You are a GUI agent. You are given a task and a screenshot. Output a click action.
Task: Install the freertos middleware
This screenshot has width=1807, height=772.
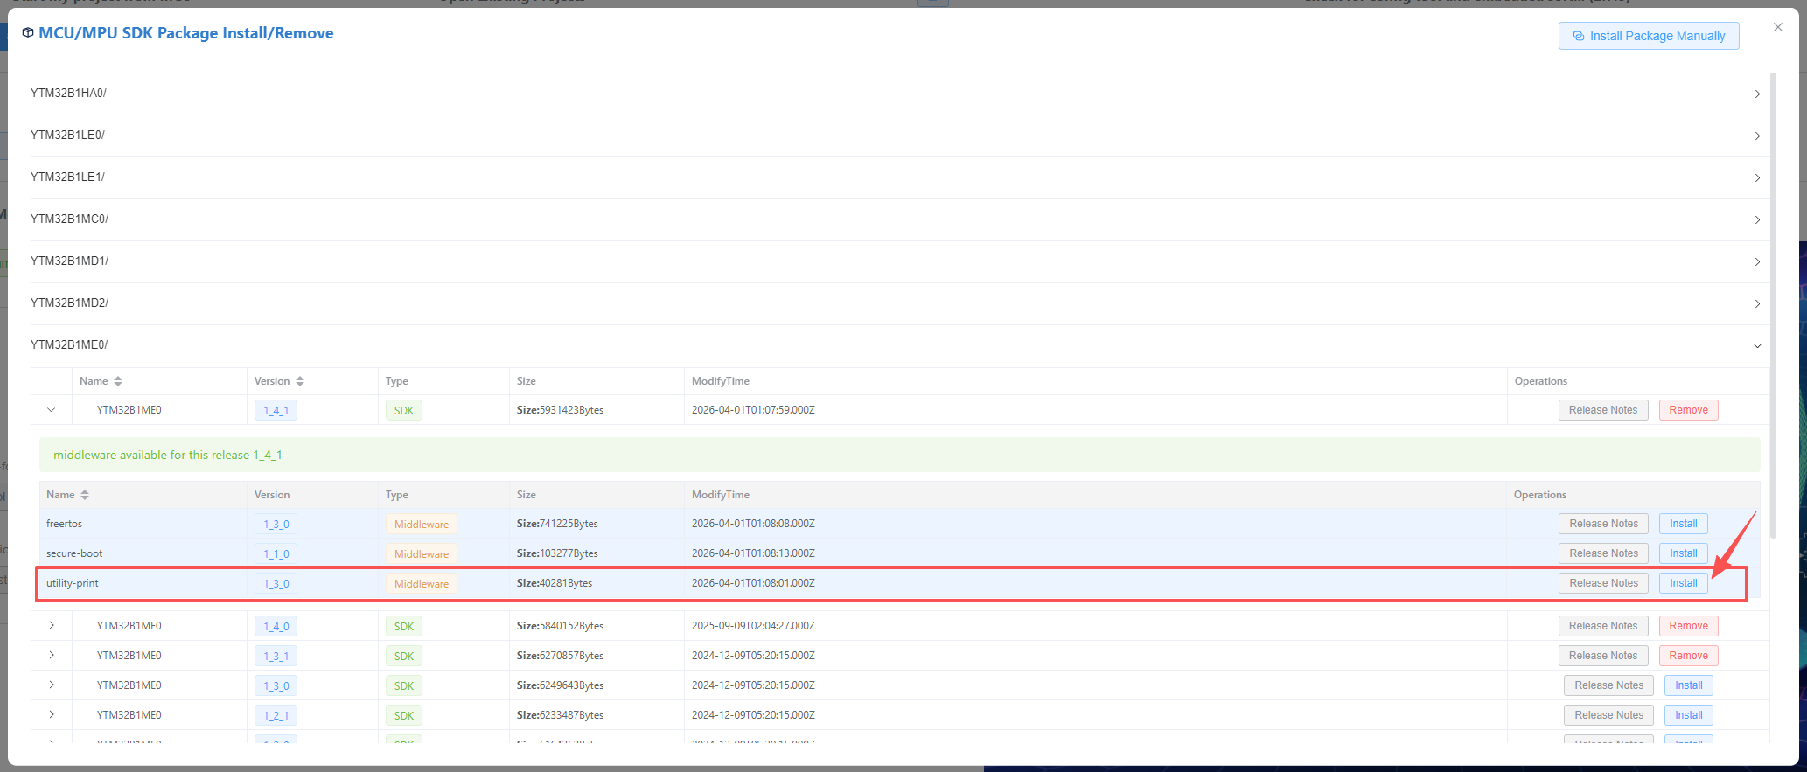click(1683, 524)
